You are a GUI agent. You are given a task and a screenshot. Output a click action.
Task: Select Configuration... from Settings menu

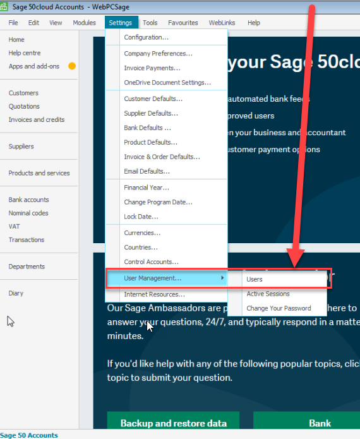click(166, 37)
